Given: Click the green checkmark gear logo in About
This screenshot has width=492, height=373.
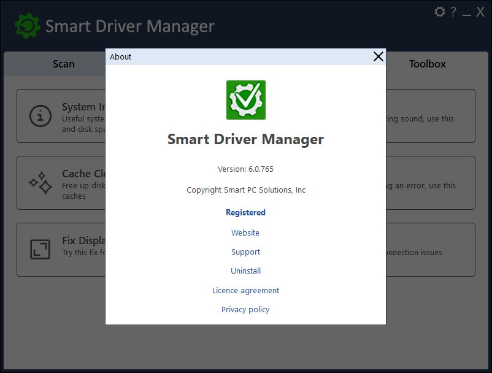Looking at the screenshot, I should [x=246, y=100].
